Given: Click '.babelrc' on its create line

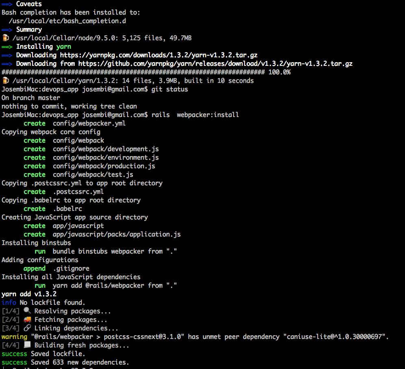Looking at the screenshot, I should pos(67,208).
